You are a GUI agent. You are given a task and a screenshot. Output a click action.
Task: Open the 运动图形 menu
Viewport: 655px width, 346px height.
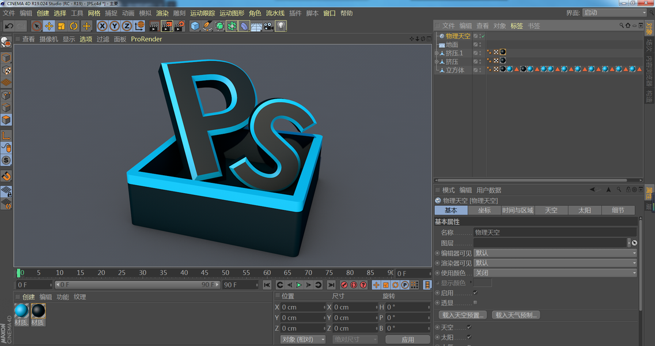point(232,13)
